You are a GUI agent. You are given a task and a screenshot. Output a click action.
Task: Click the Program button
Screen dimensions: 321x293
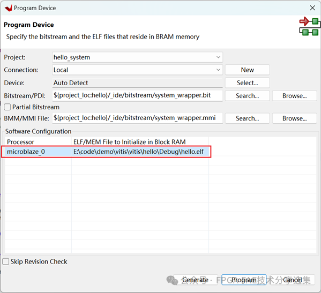click(x=244, y=280)
